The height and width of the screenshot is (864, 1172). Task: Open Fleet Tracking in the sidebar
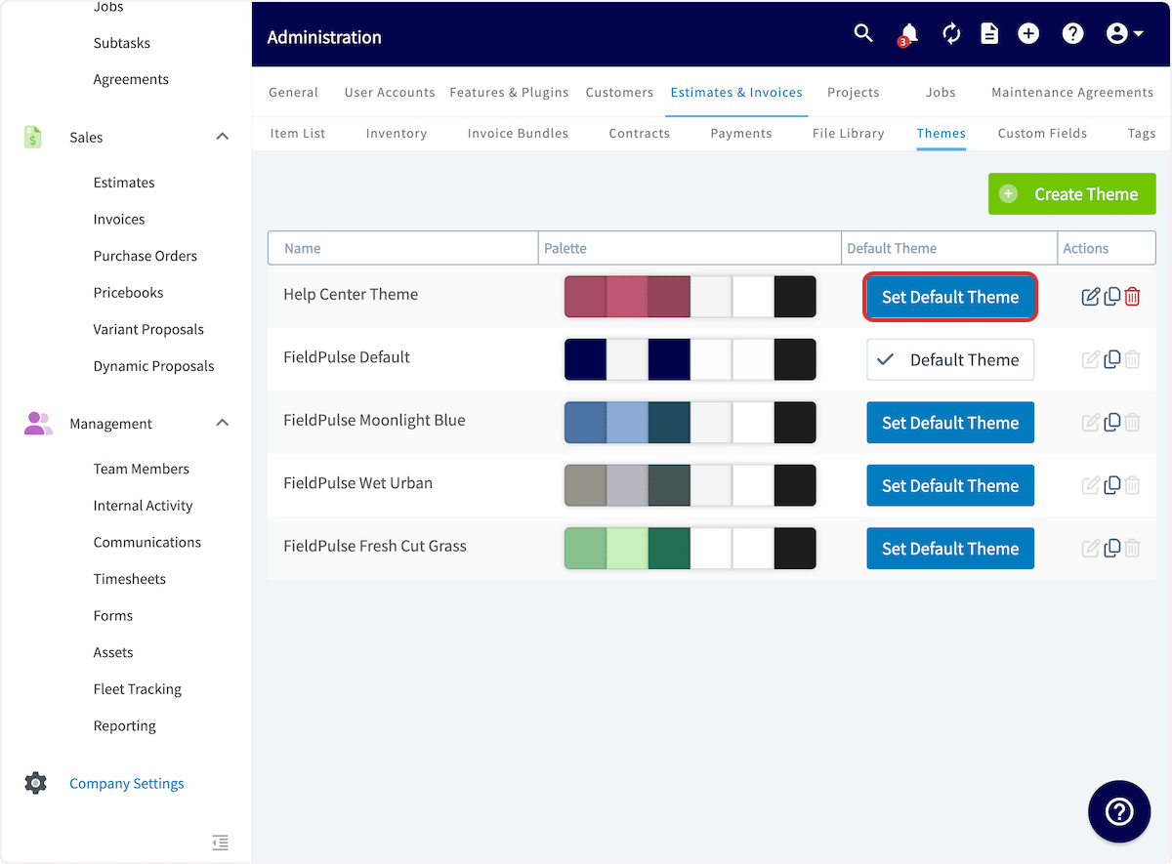pyautogui.click(x=138, y=689)
